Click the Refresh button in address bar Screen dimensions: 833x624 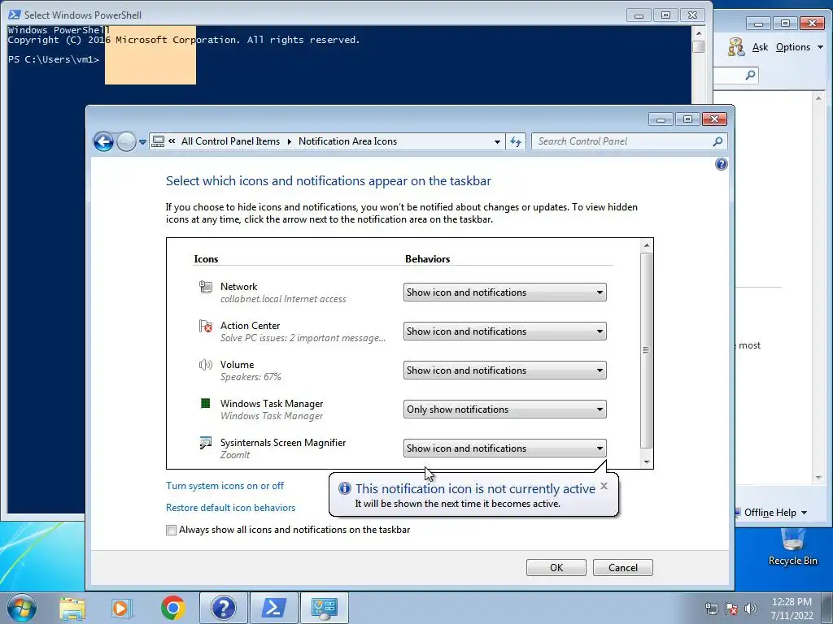click(515, 141)
